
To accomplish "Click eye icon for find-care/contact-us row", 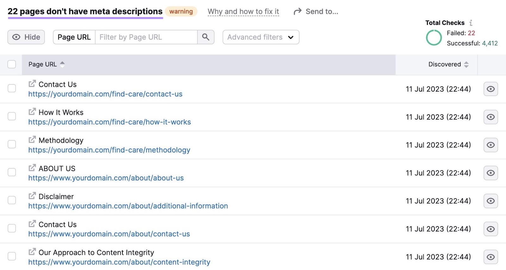I will coord(491,89).
